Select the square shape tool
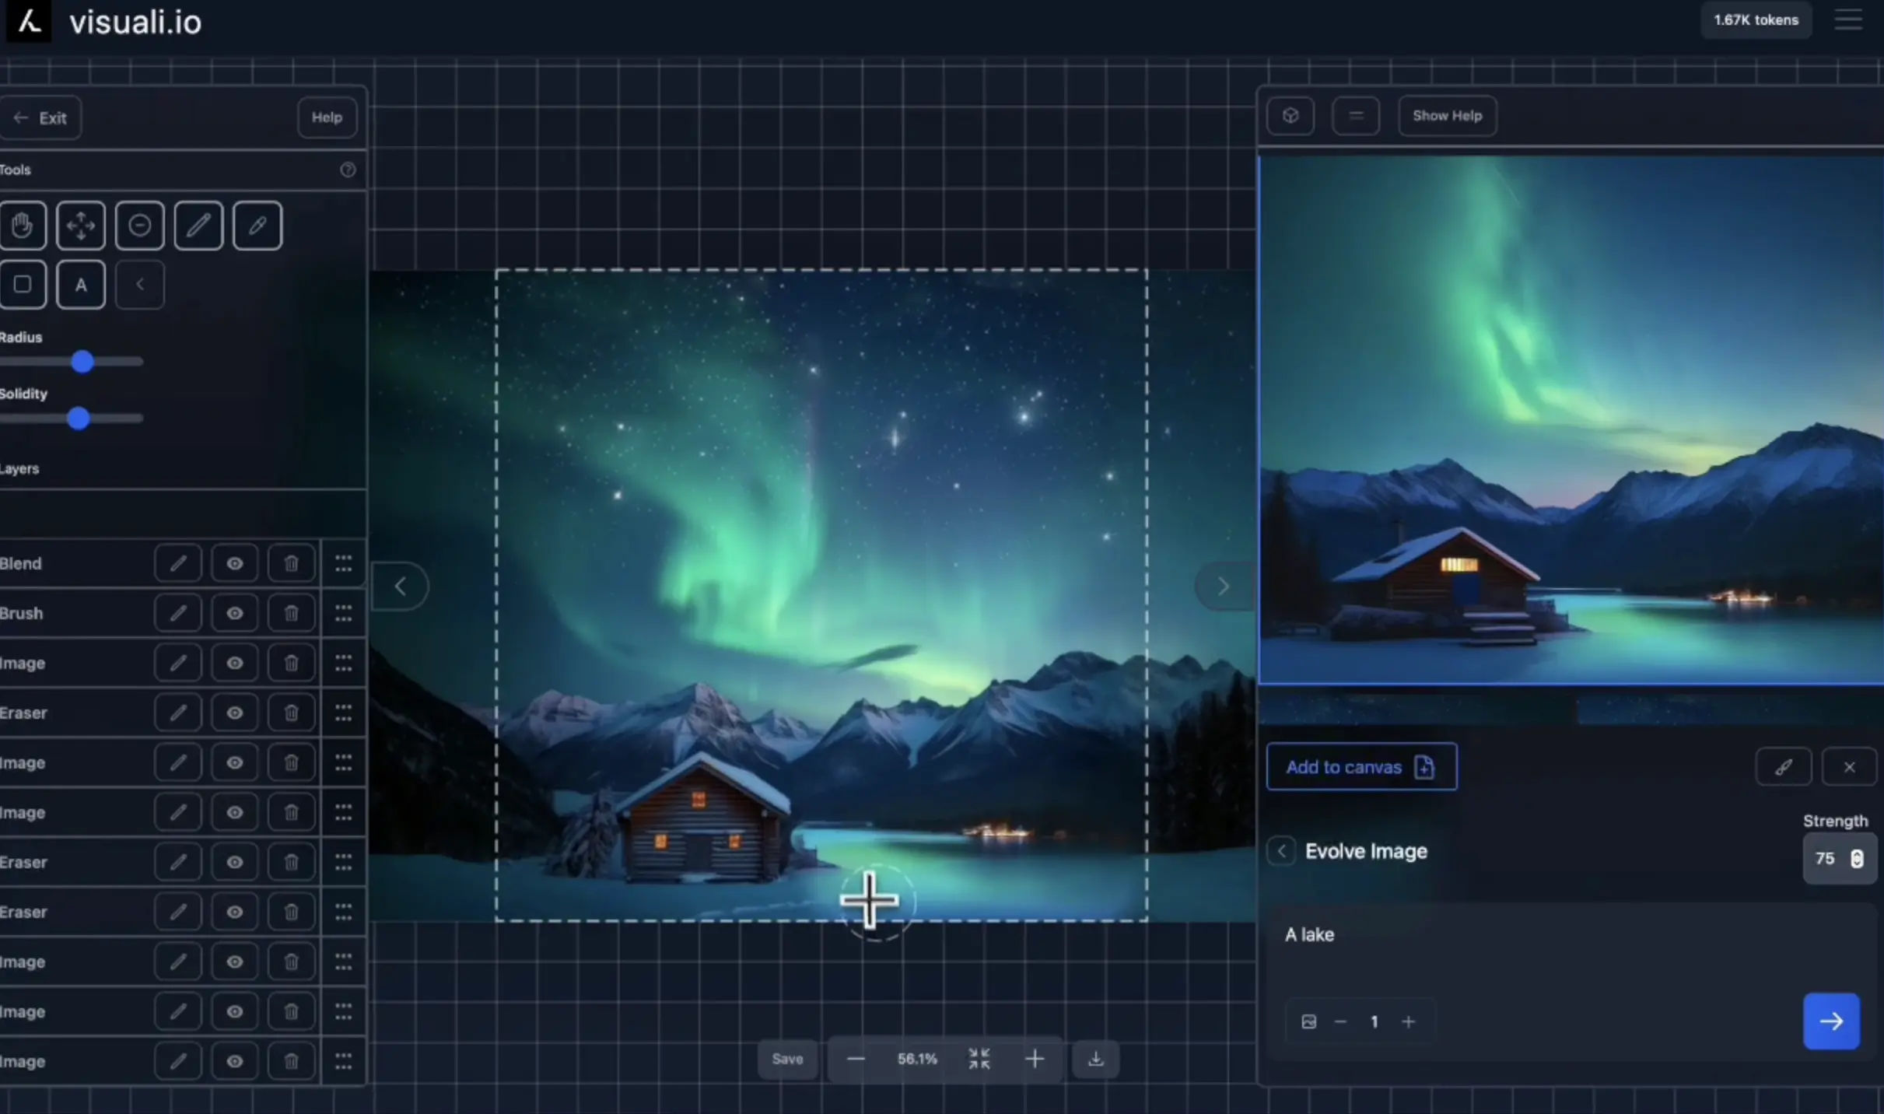 pyautogui.click(x=23, y=285)
